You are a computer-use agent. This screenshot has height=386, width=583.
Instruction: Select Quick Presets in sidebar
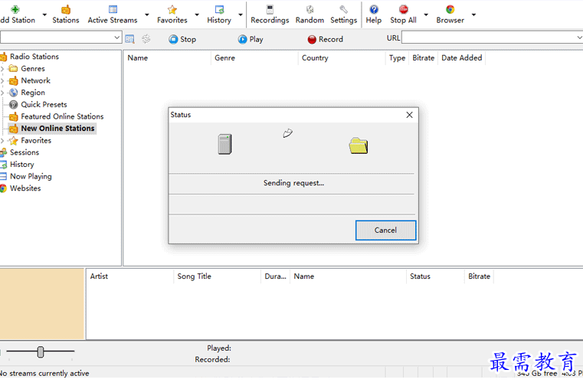pos(44,105)
